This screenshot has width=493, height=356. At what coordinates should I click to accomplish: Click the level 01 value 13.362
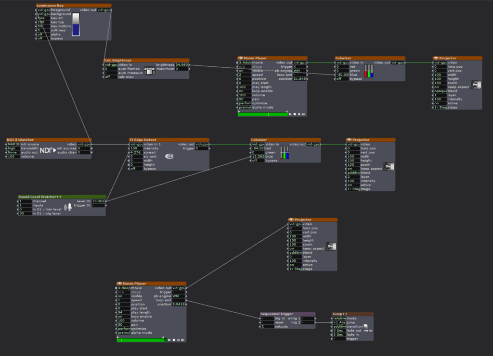pos(98,201)
